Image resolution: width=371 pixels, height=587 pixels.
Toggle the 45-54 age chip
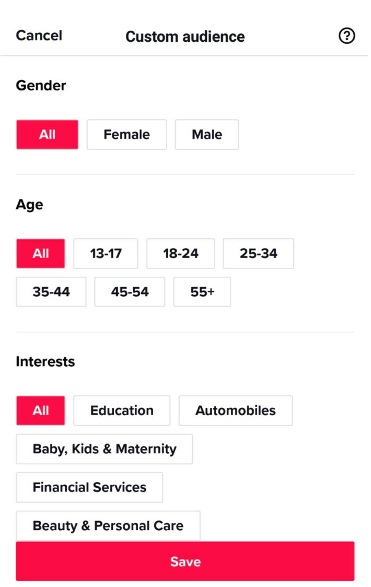130,292
